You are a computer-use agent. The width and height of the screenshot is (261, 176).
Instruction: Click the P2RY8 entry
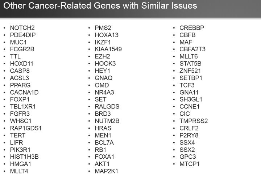pyautogui.click(x=189, y=135)
